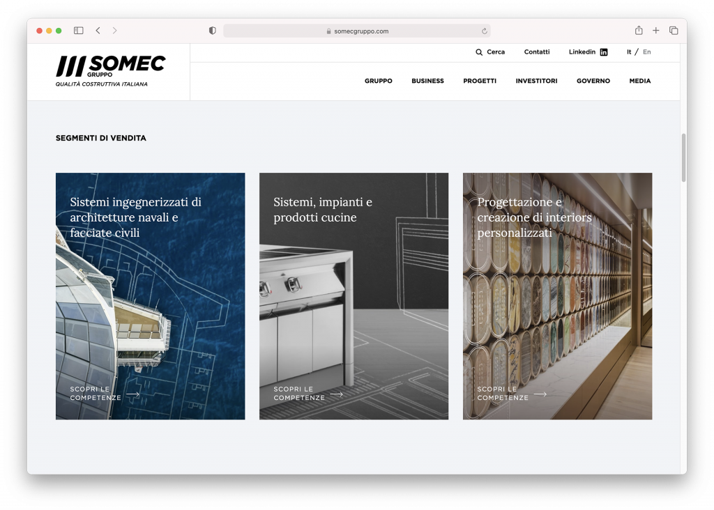Click the somecgruppo.com address field
714x510 pixels.
[356, 31]
